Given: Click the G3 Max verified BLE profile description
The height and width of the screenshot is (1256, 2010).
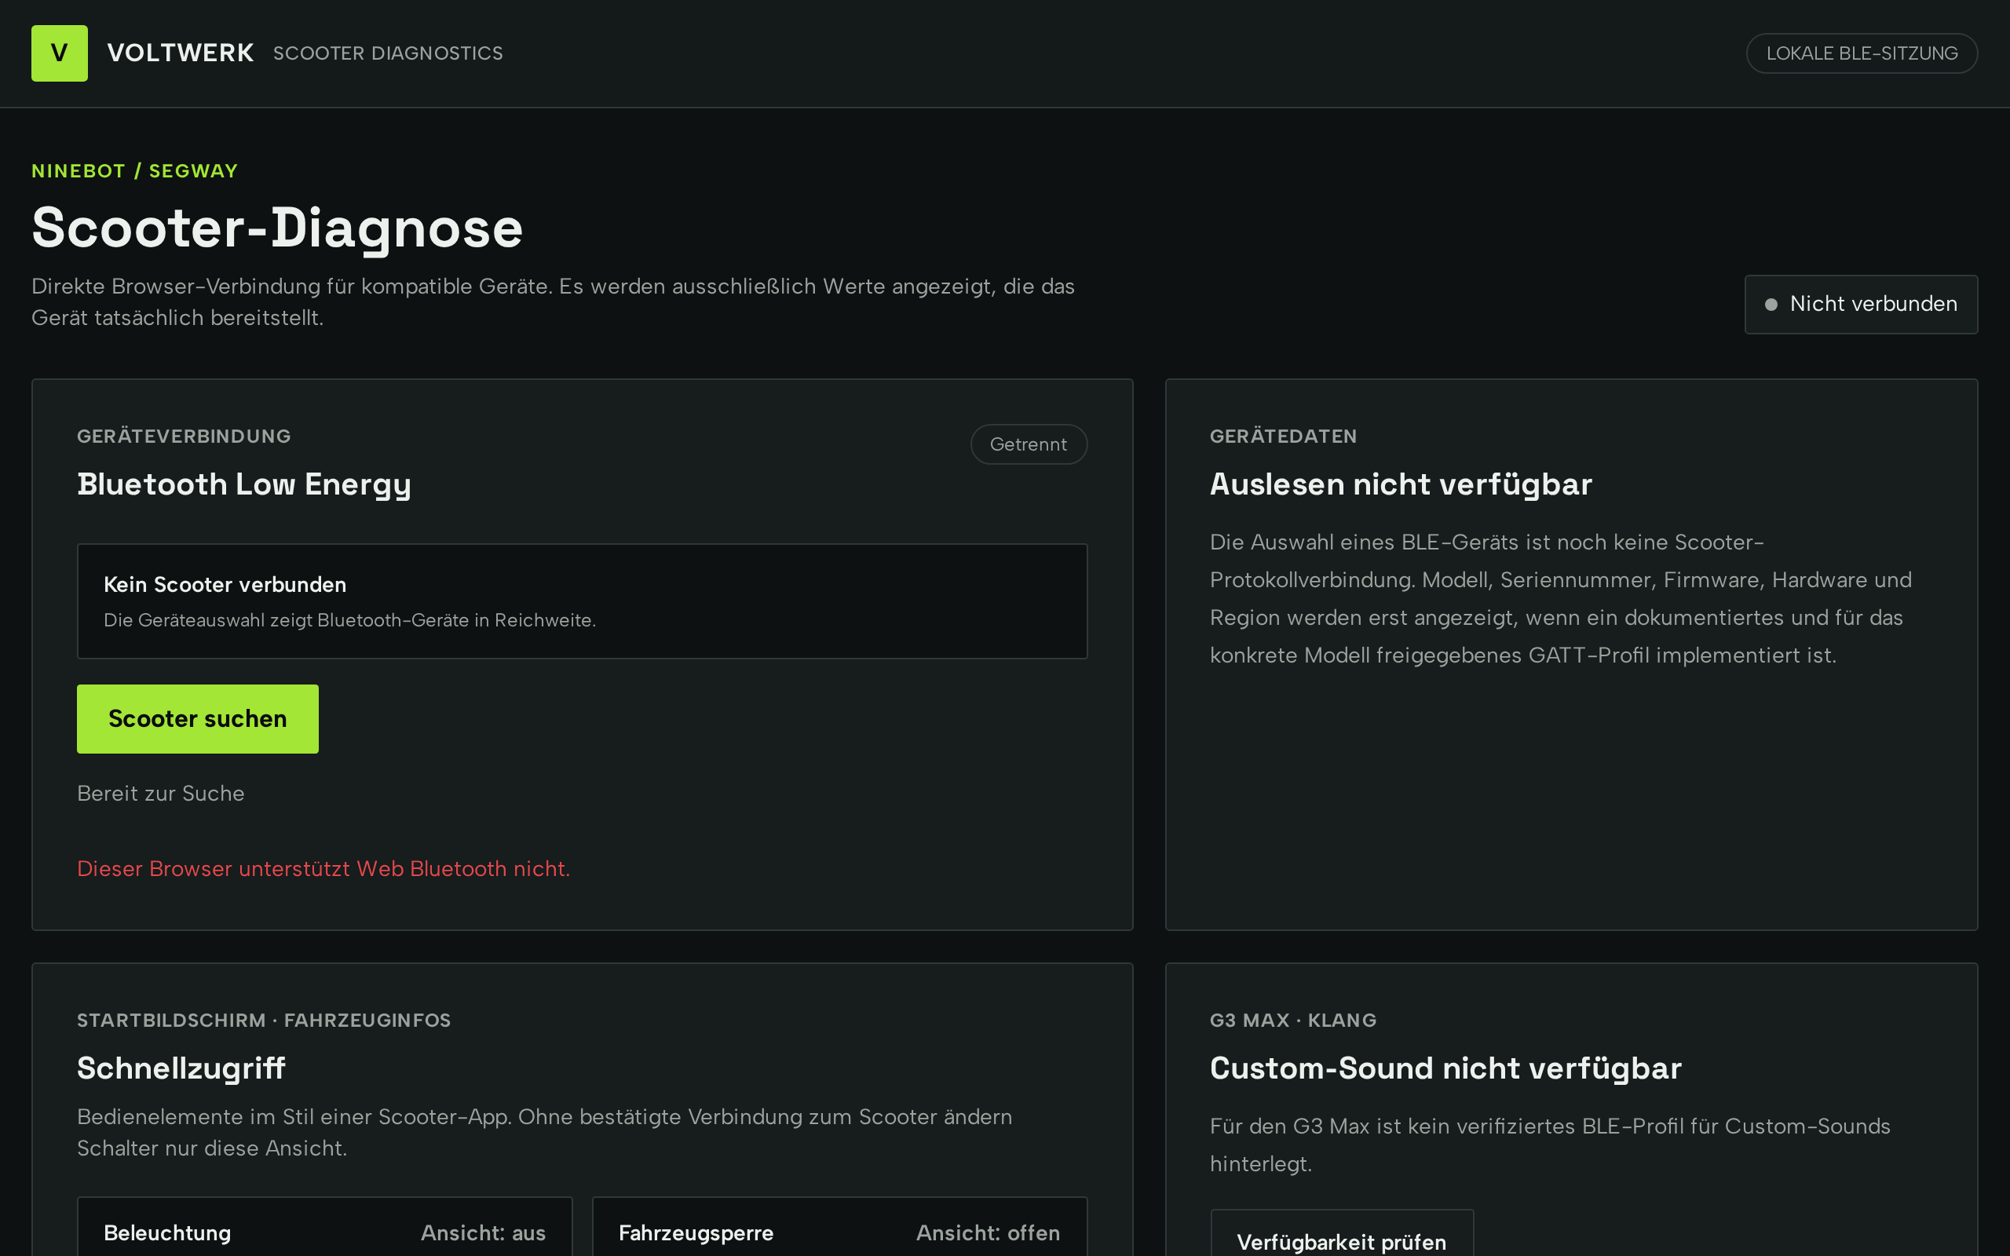Looking at the screenshot, I should 1550,1145.
